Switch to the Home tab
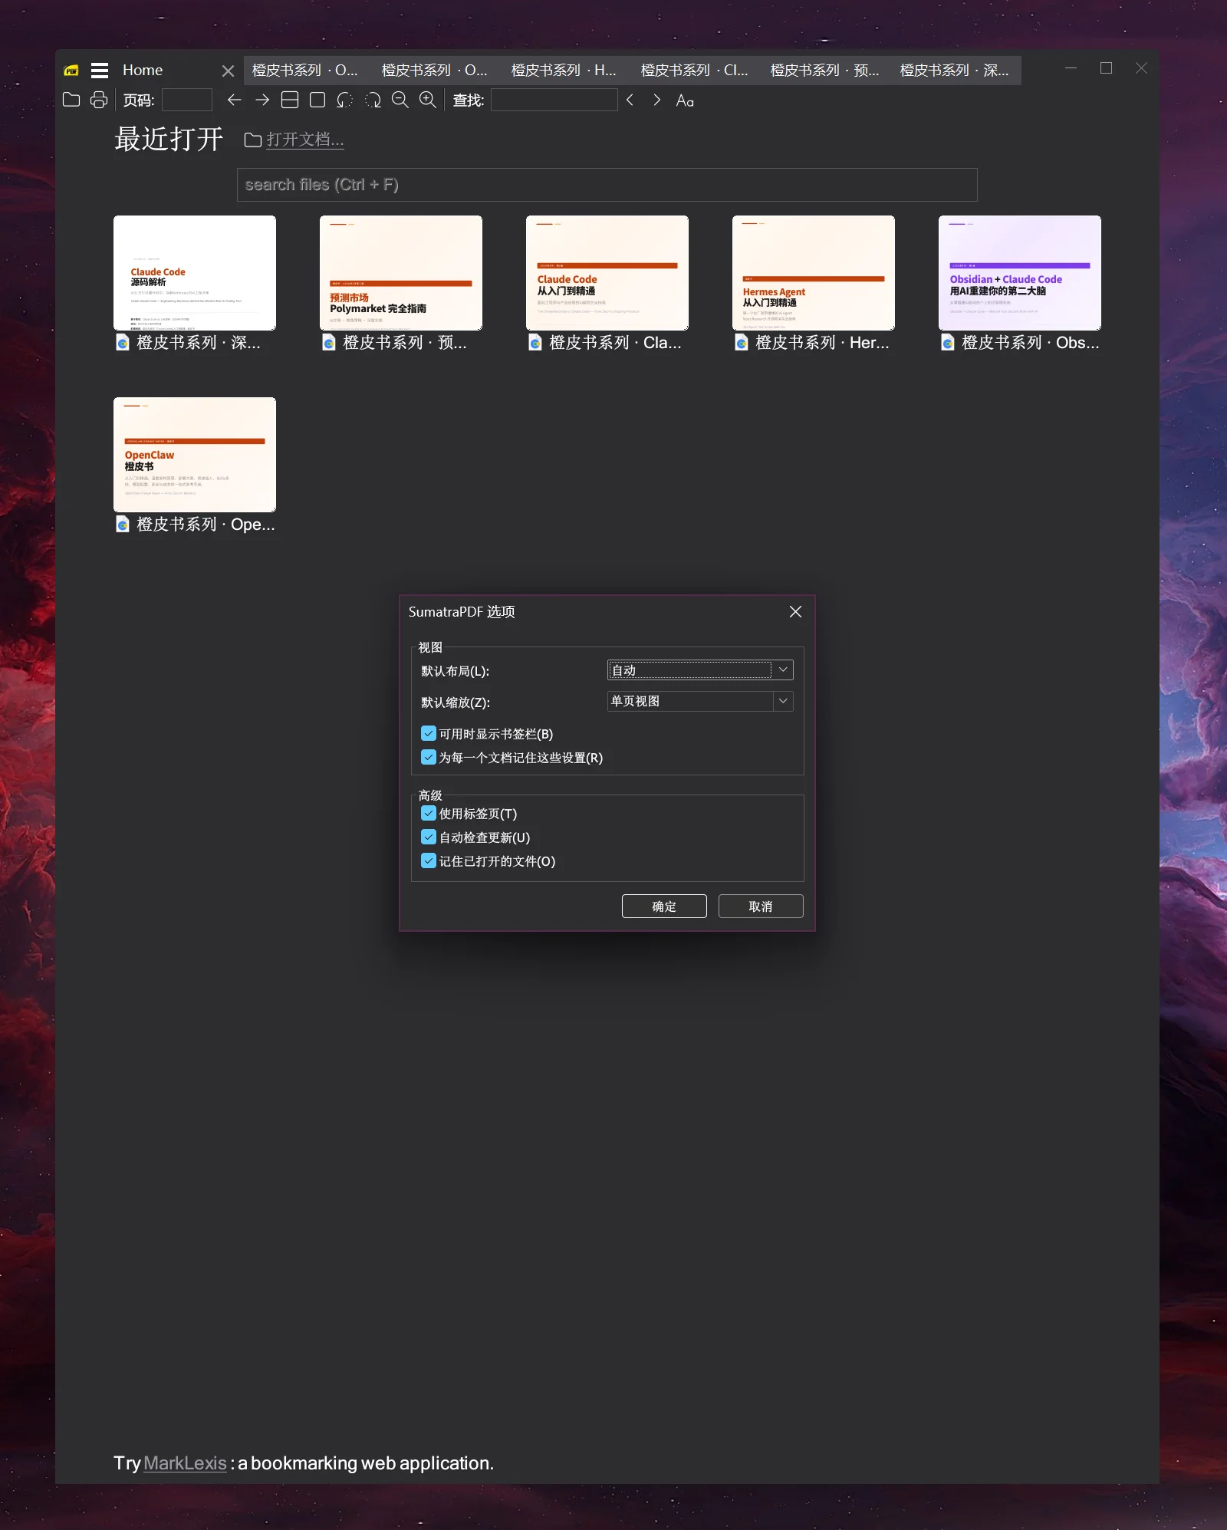 tap(143, 71)
